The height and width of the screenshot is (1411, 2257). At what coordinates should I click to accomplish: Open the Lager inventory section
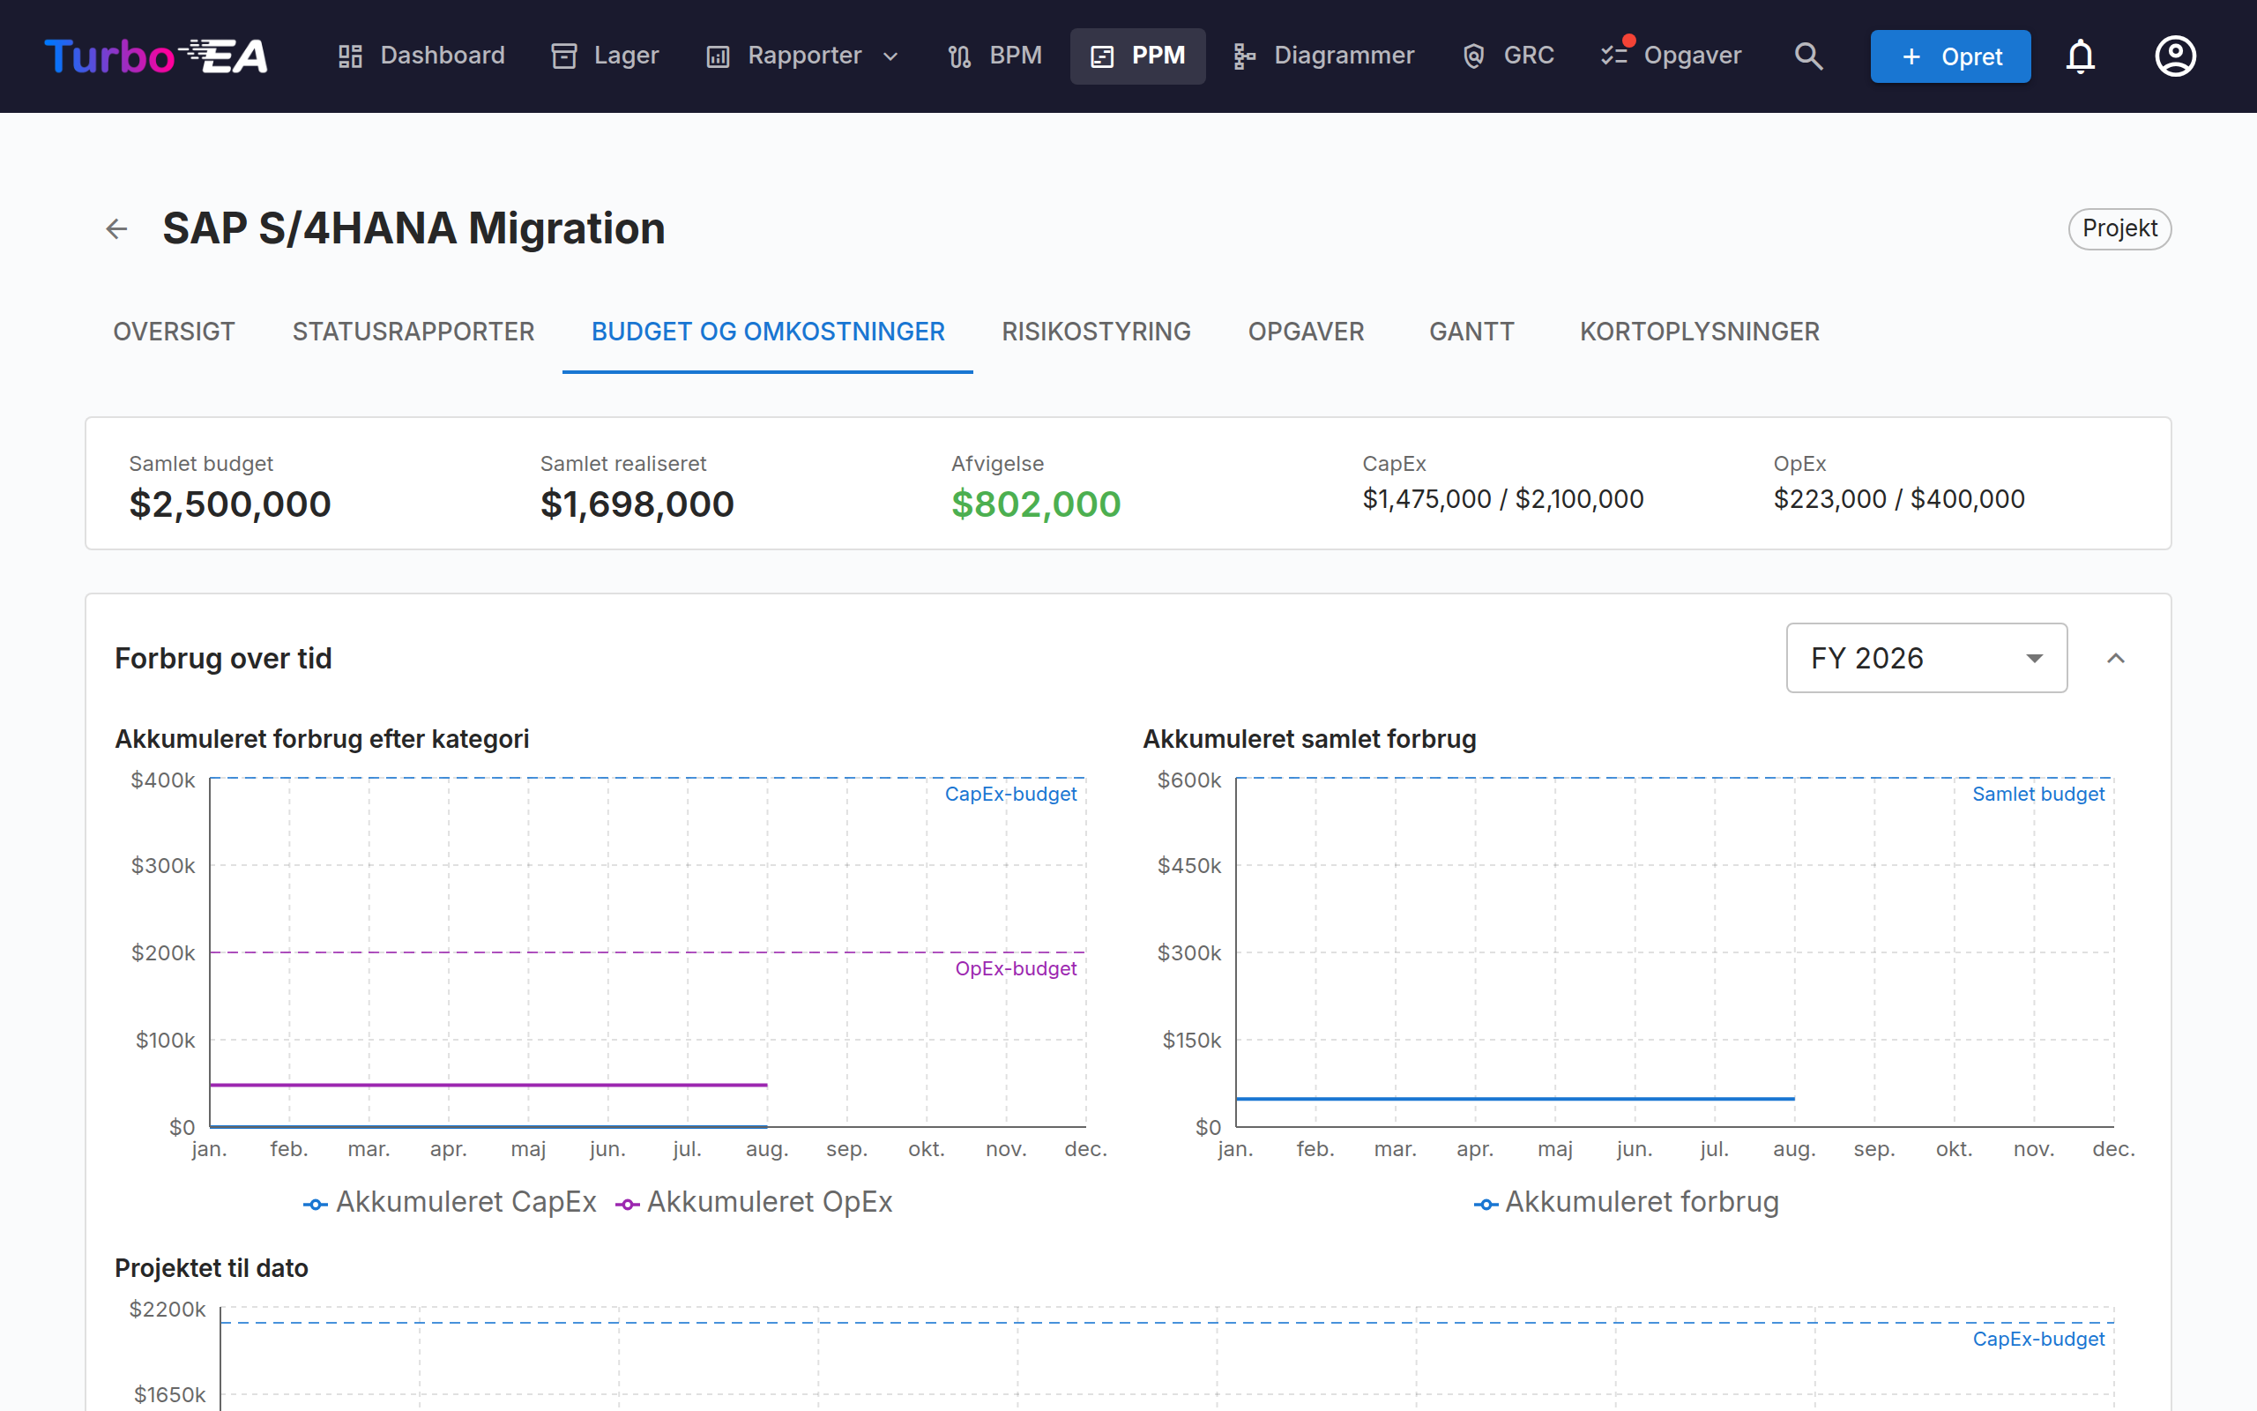(x=606, y=56)
